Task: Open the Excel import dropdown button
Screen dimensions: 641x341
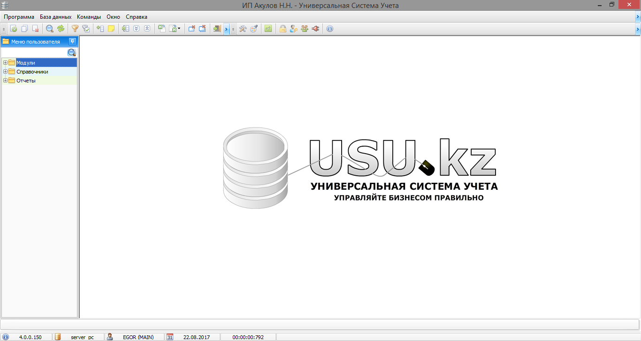Action: (x=175, y=29)
